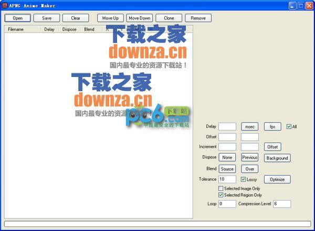Click the Delay column header
This screenshot has height=231, width=315.
(49, 29)
